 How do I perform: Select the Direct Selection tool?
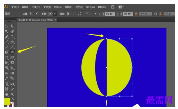point(12,26)
